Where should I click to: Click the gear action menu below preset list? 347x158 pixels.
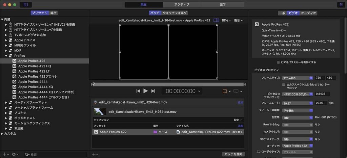pyautogui.click(x=14, y=154)
